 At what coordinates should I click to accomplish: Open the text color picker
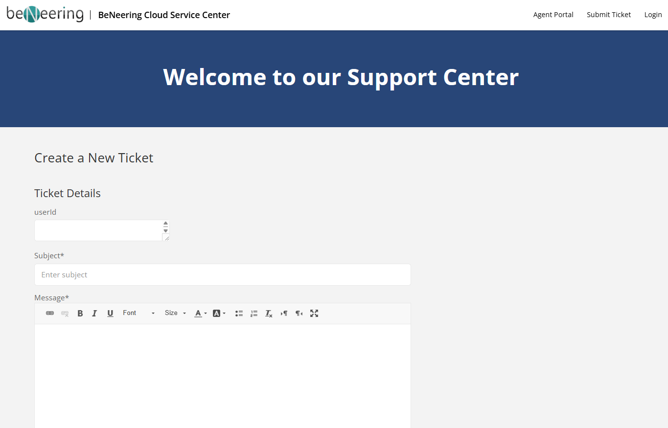200,314
